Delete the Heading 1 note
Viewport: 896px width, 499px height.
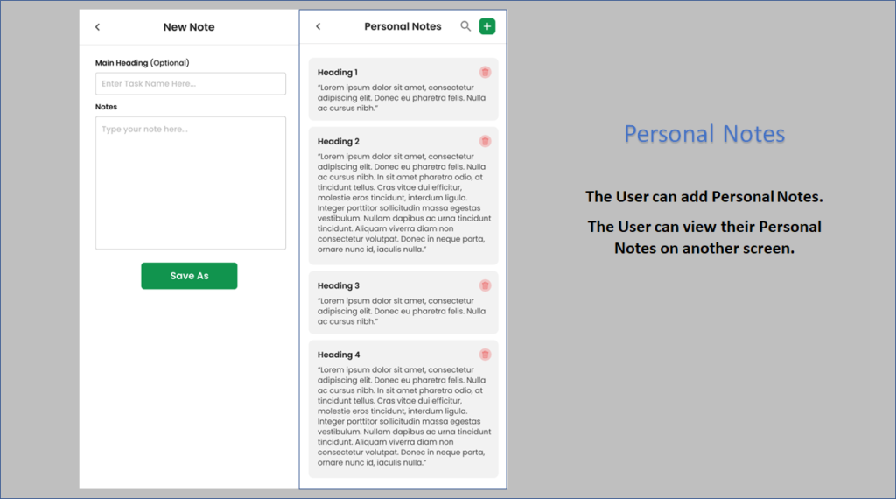pyautogui.click(x=485, y=72)
